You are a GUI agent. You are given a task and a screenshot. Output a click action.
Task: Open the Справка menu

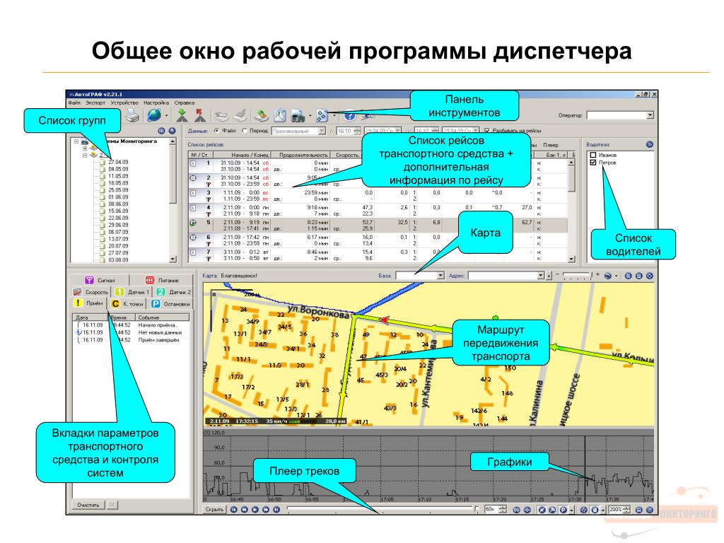coord(185,103)
